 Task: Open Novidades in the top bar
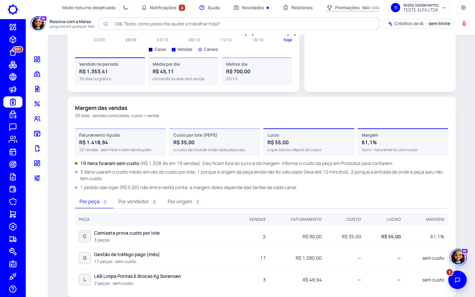[251, 8]
